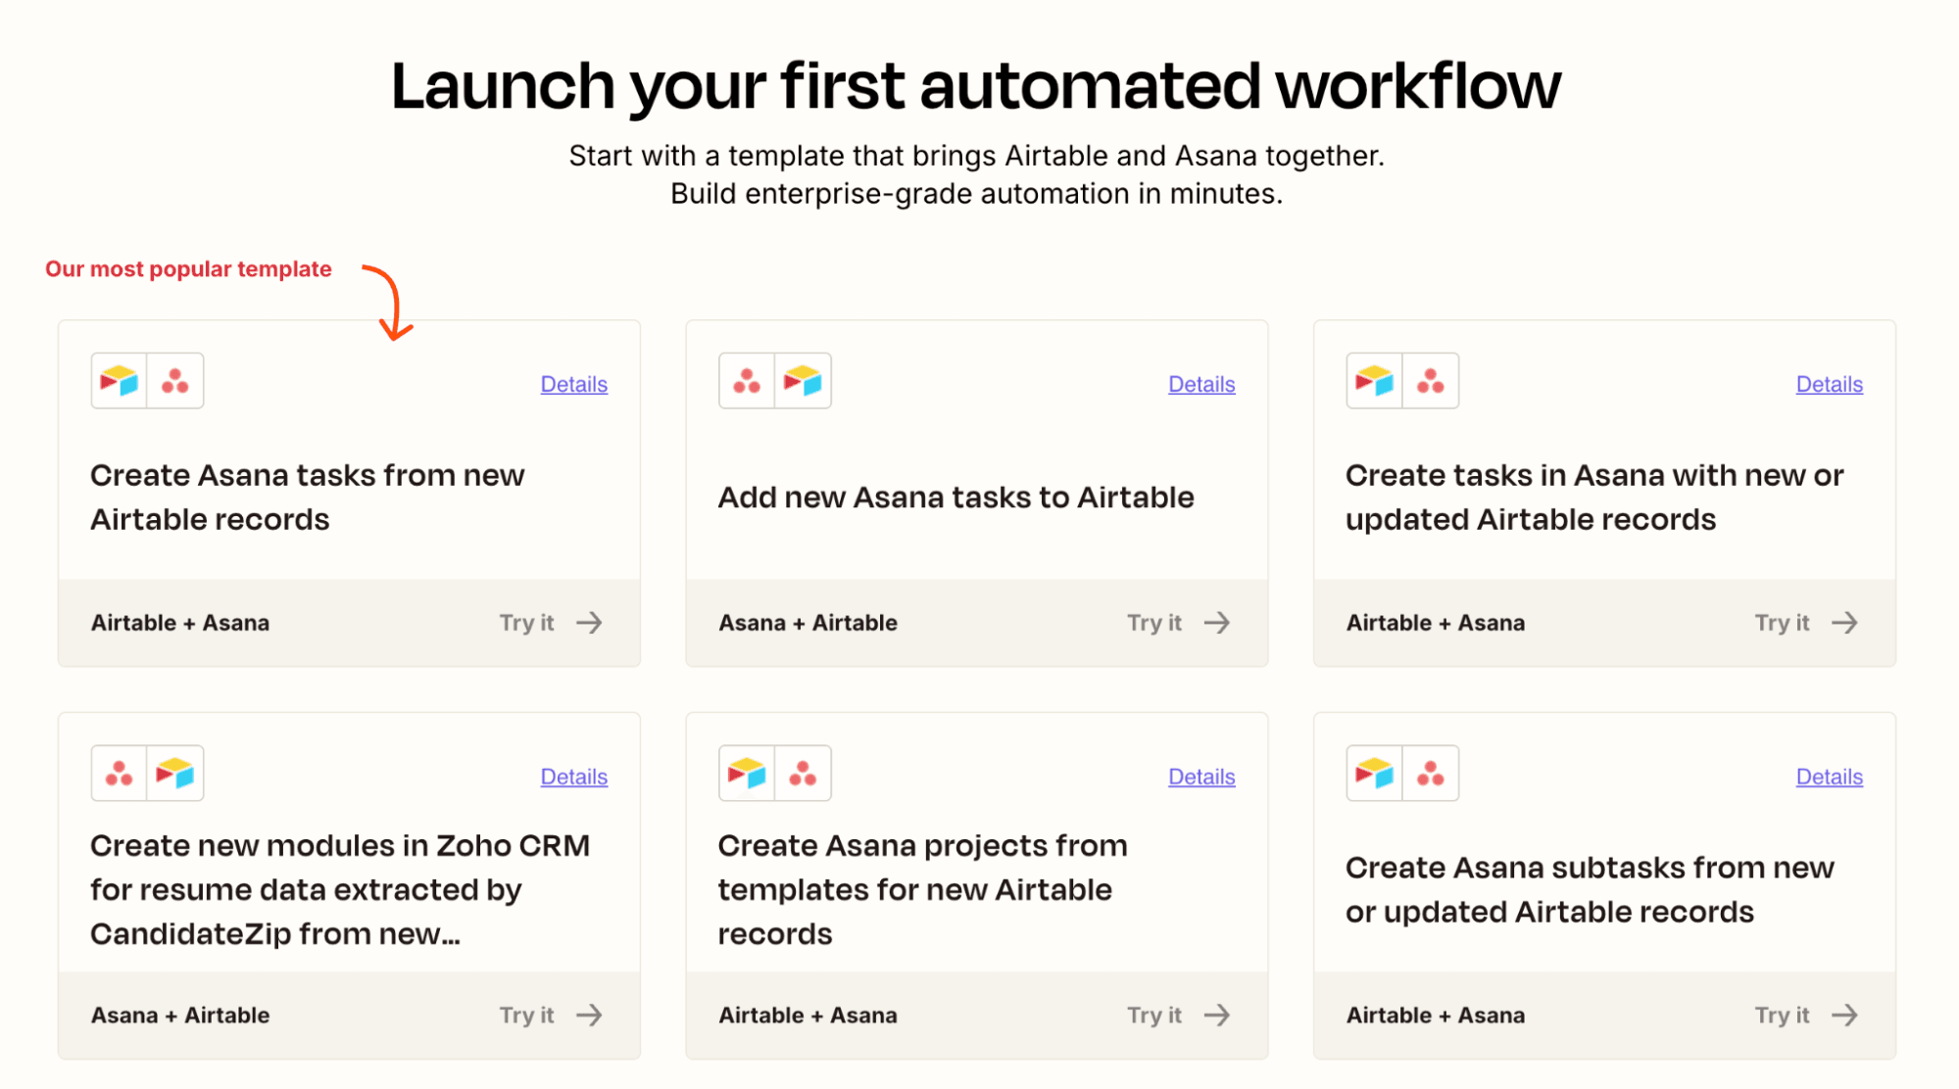Screen dimensions: 1959x1089
Task: Click 'Try it' on 'Create Asana projects from templates' card
Action: pyautogui.click(x=1154, y=1016)
